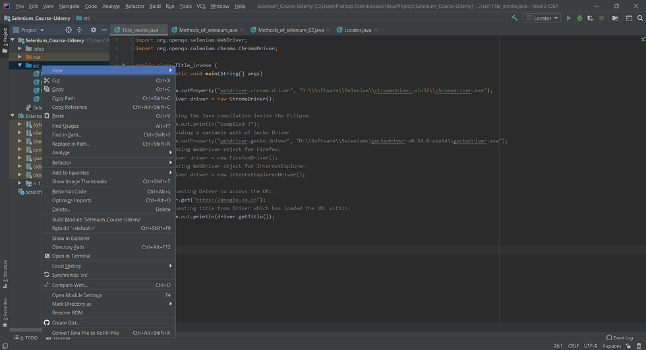Select Convert Java File to Kotlin File
The width and height of the screenshot is (646, 350).
coord(109,333)
